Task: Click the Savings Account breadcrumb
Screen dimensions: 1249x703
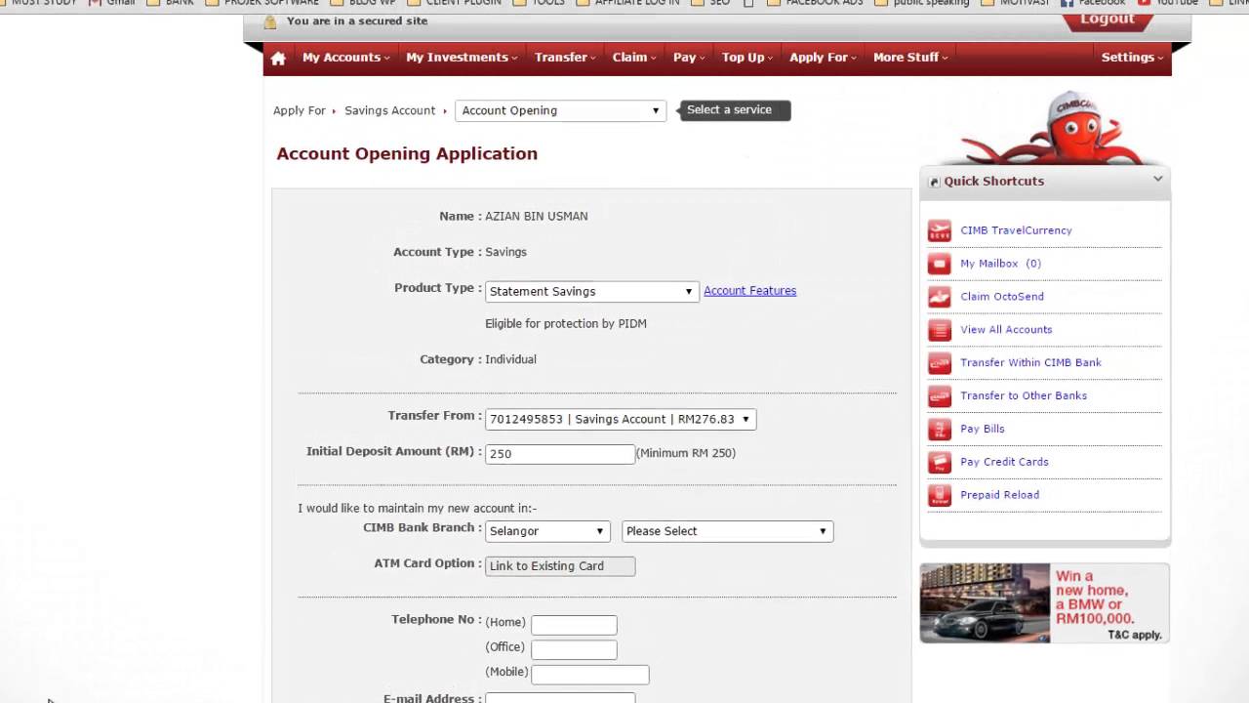Action: 389,110
